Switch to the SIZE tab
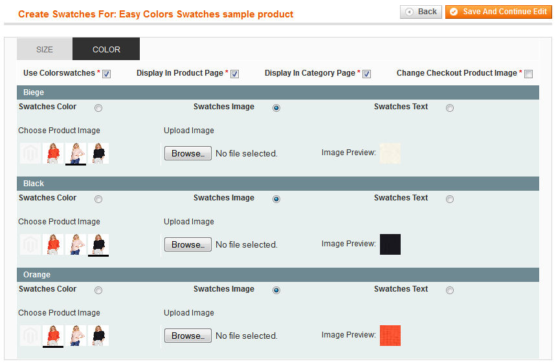 [x=45, y=49]
